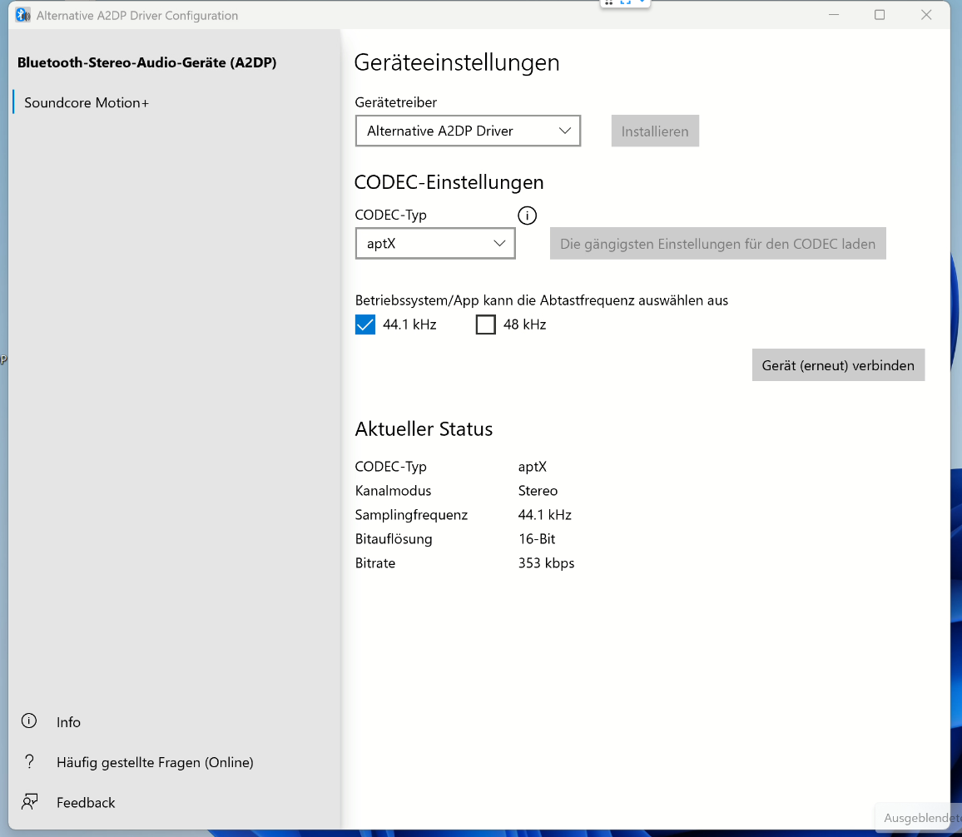Select Soundcore Motion+ device
Image resolution: width=962 pixels, height=837 pixels.
87,102
